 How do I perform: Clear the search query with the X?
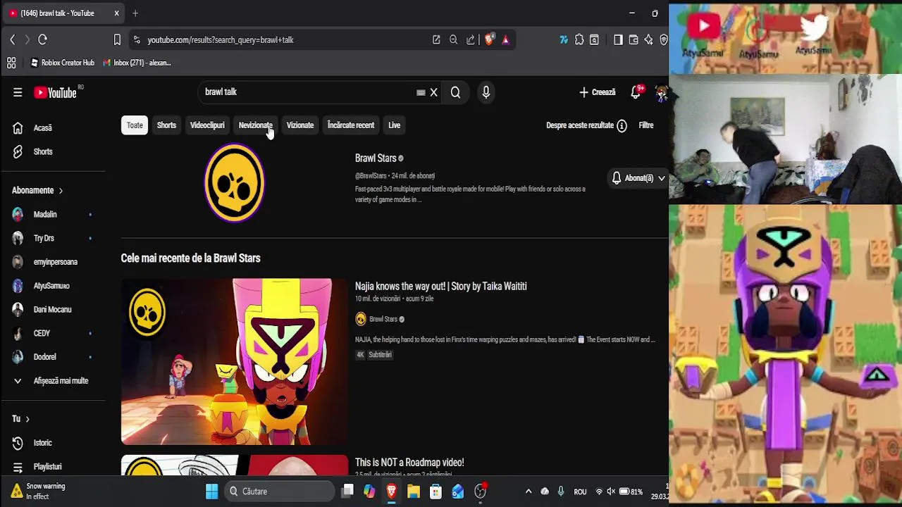pyautogui.click(x=434, y=92)
